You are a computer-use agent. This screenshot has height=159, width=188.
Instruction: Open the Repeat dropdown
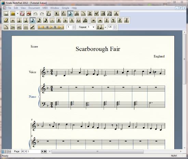click(91, 27)
